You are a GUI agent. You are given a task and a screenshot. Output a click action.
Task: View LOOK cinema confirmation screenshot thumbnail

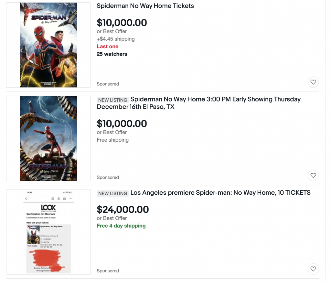coord(48,232)
